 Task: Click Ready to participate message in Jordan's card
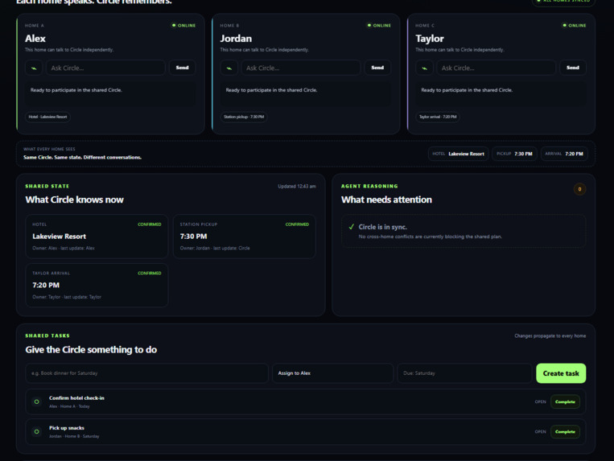[271, 90]
